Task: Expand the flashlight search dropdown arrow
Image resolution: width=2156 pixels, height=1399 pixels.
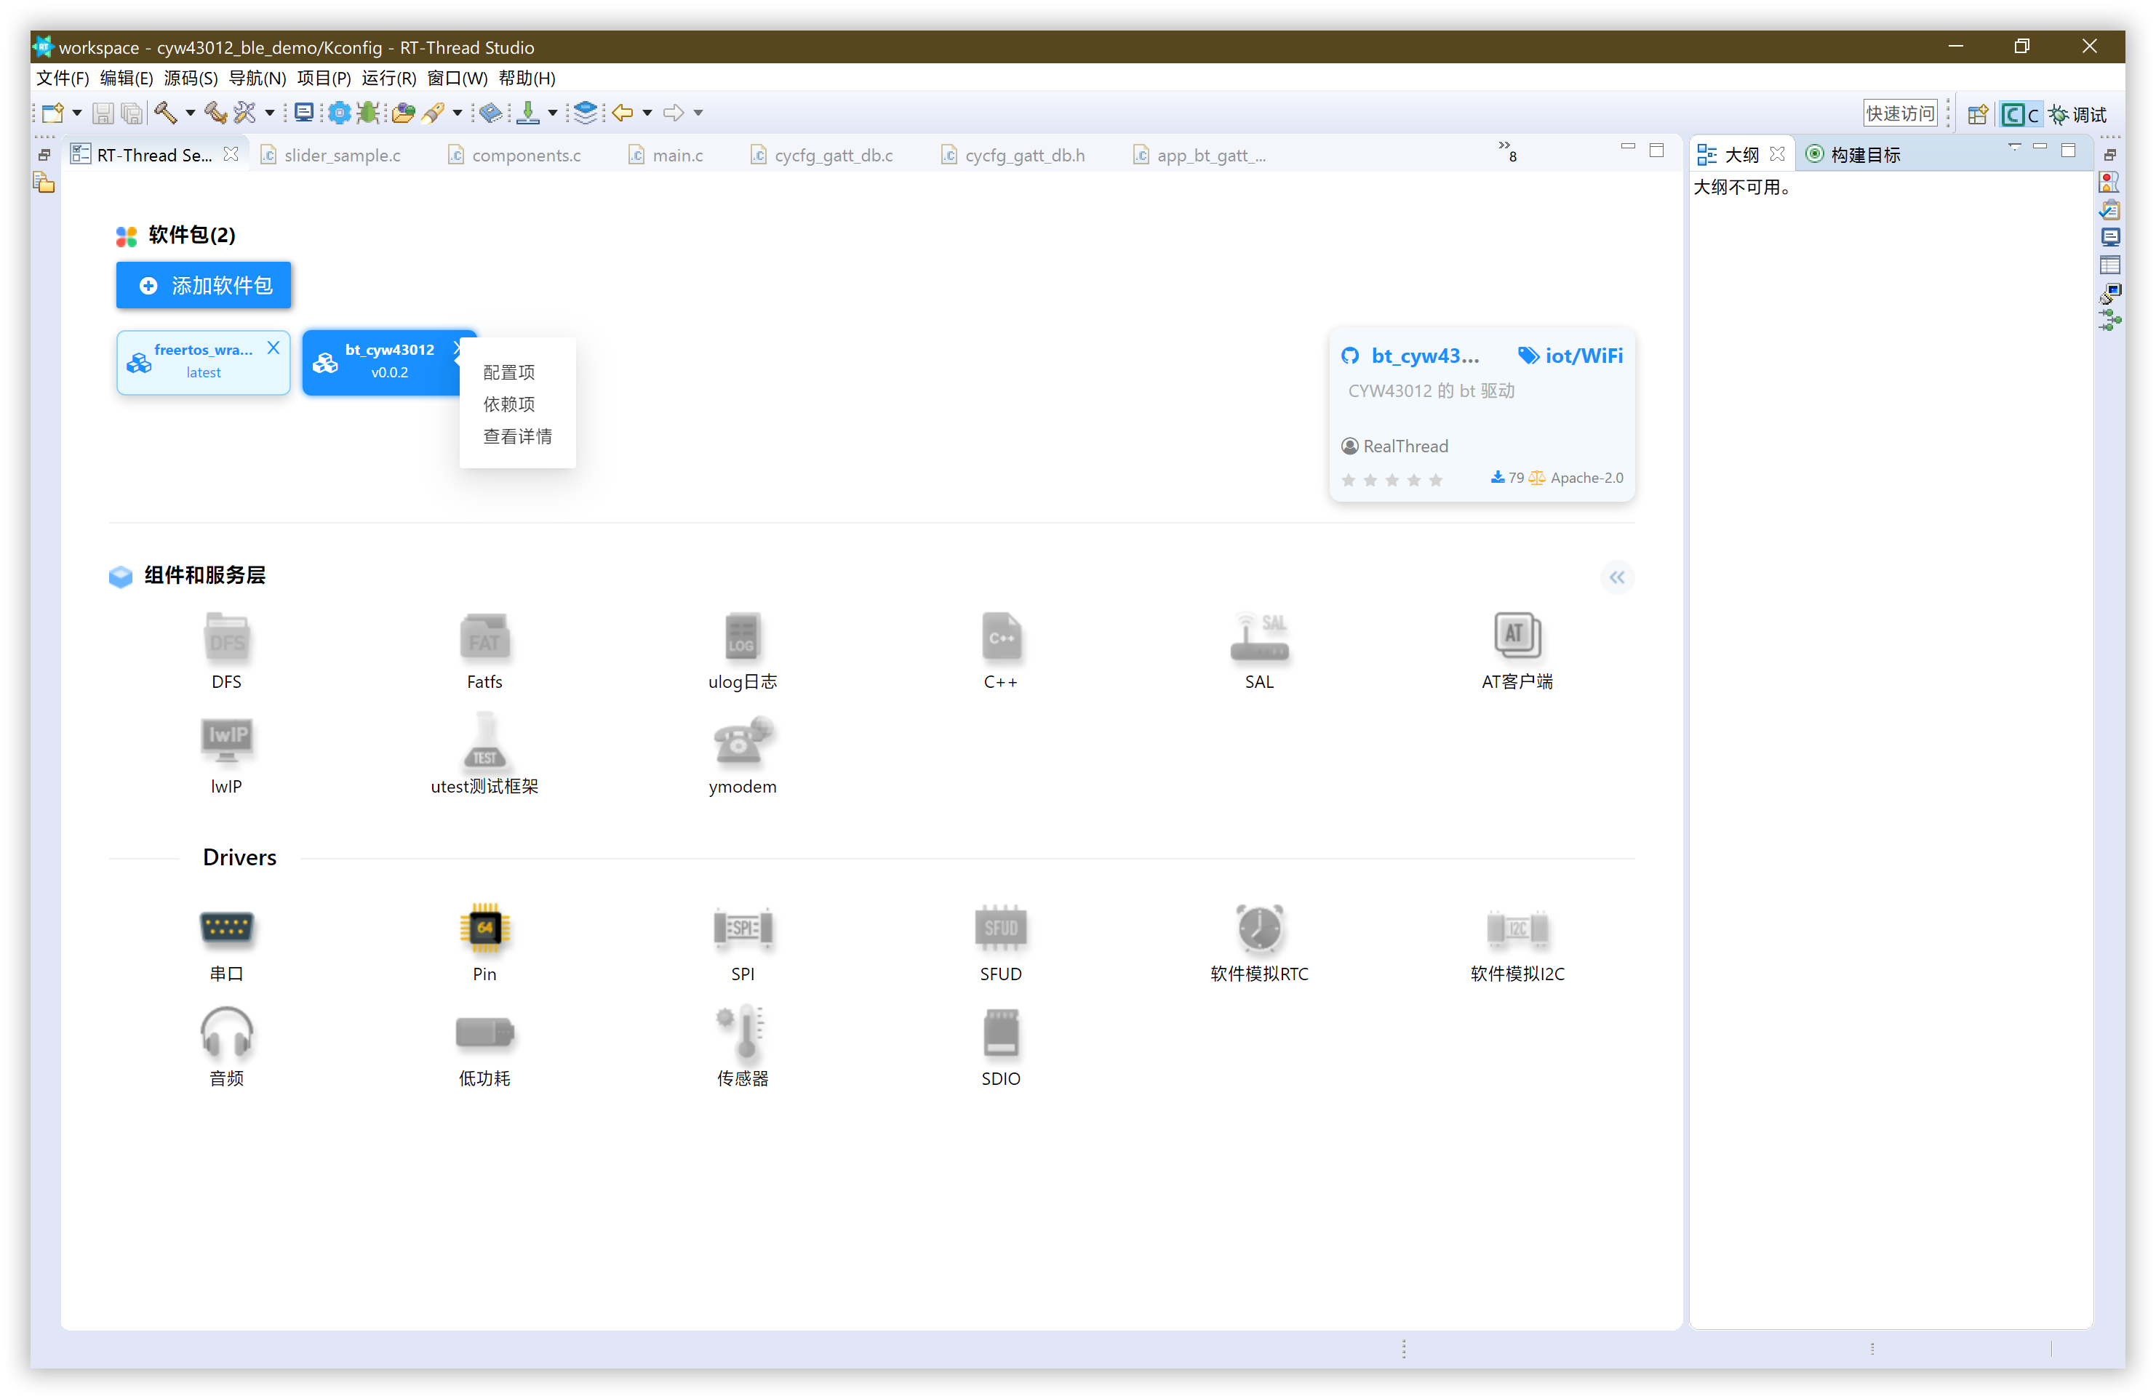Action: click(x=458, y=113)
